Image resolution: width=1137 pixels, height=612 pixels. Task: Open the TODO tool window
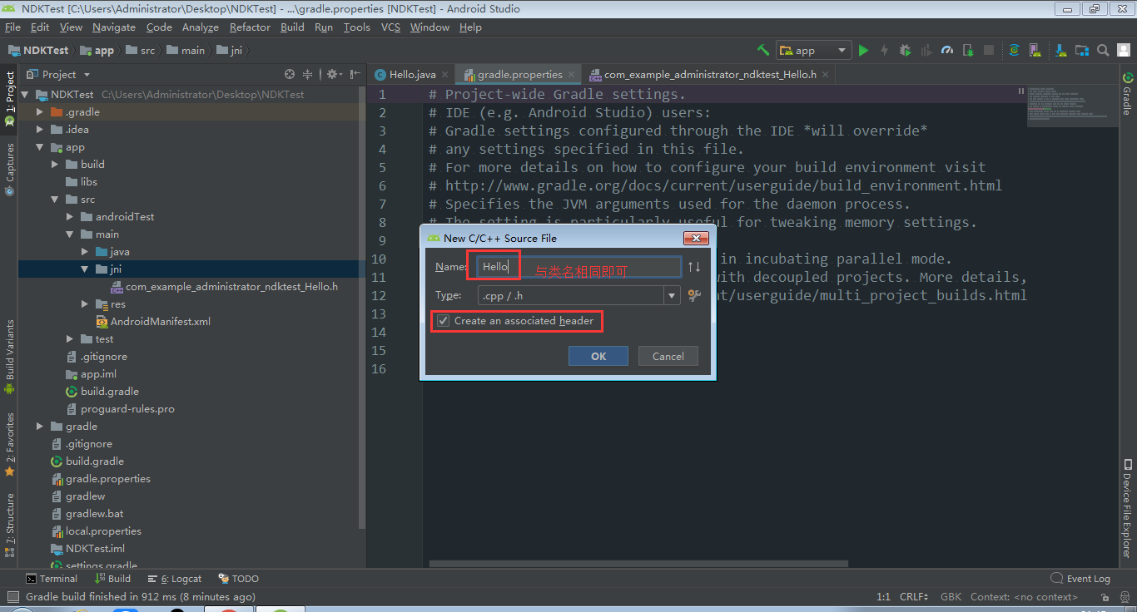click(x=239, y=579)
